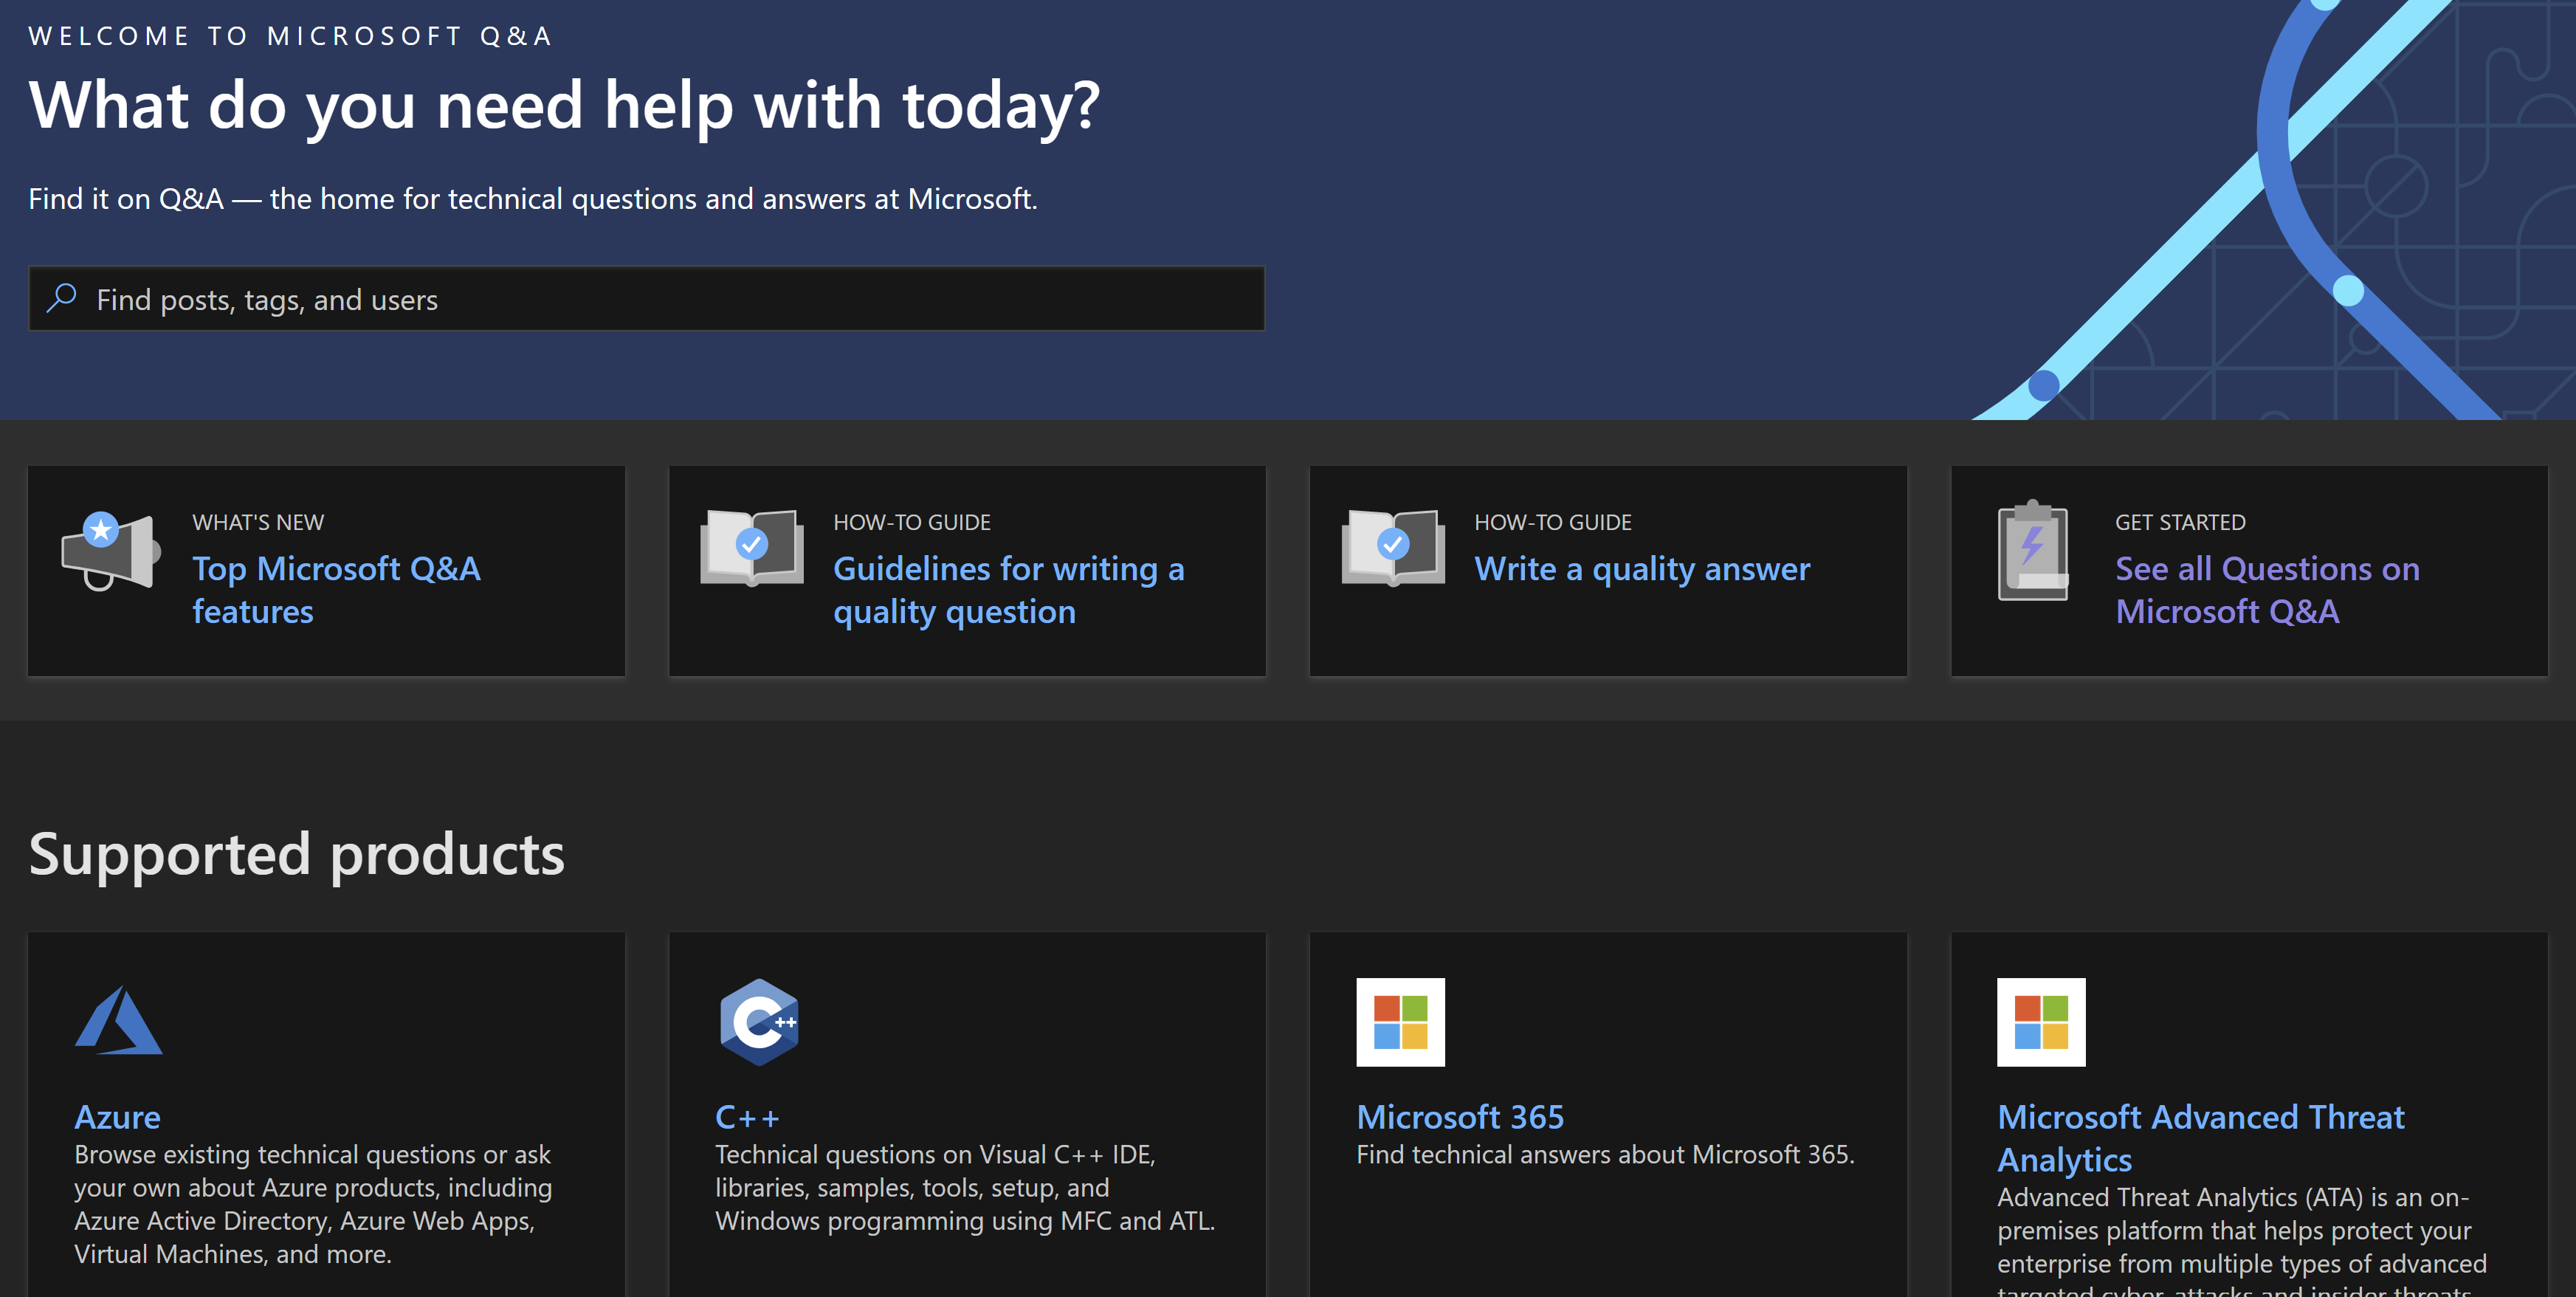Click the 'Advanced Threat Analytics (ATA) is an on-premises' description
The image size is (2576, 1297).
point(2242,1240)
